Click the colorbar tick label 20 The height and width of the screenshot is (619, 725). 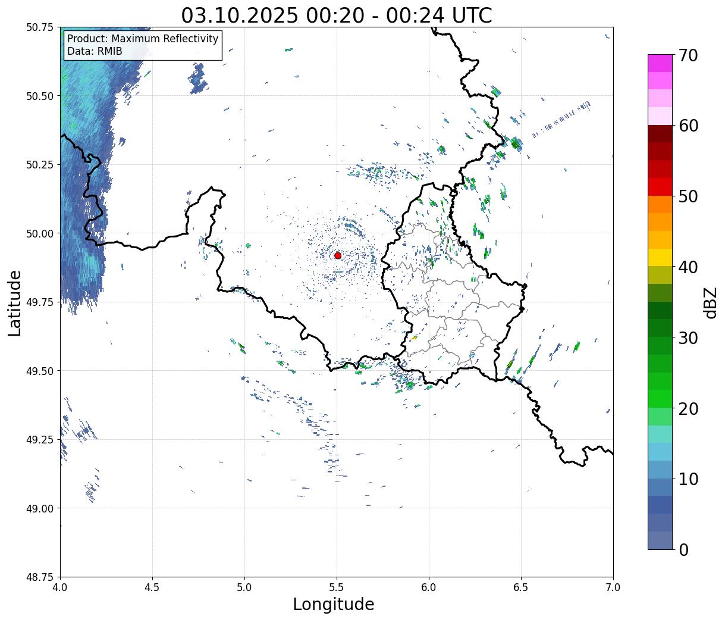pos(688,408)
